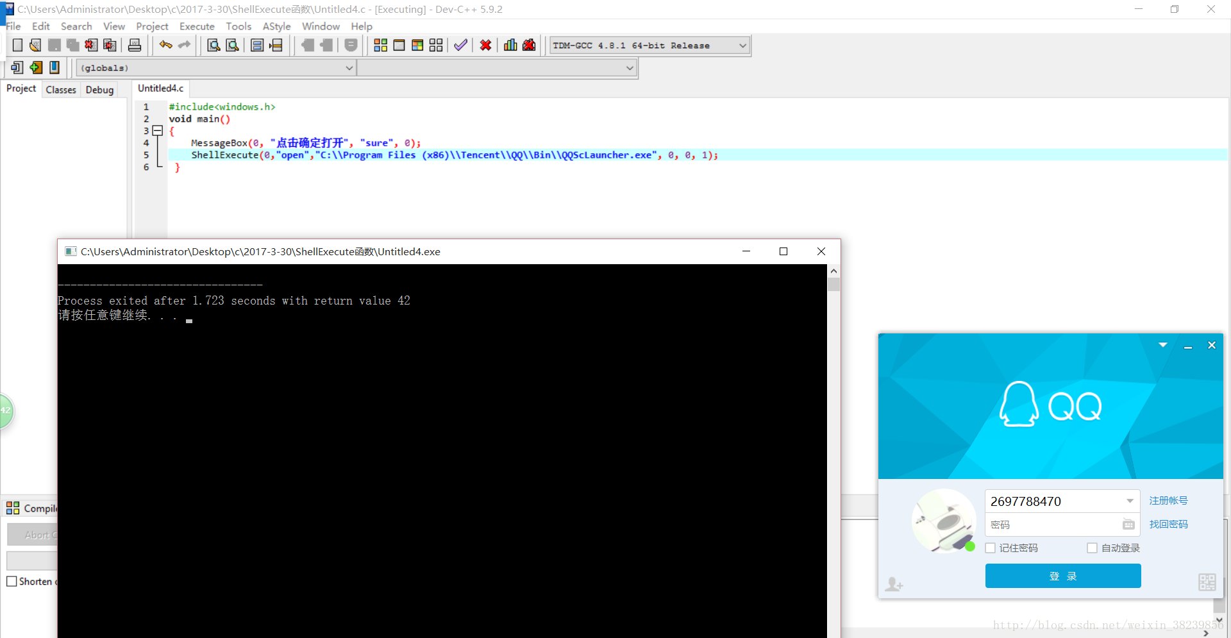Open the Help menu
The width and height of the screenshot is (1231, 638).
point(362,26)
